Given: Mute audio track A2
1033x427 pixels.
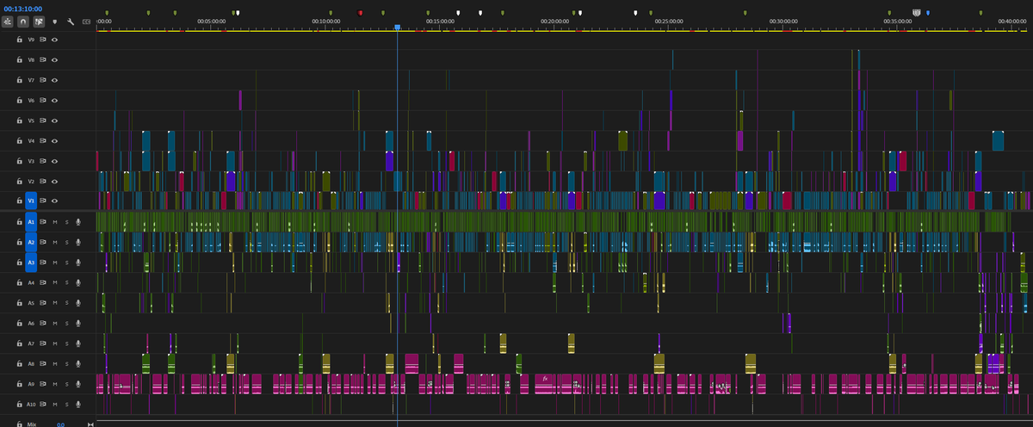Looking at the screenshot, I should [55, 242].
